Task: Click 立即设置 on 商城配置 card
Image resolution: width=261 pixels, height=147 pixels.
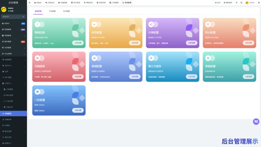Action: point(135,77)
